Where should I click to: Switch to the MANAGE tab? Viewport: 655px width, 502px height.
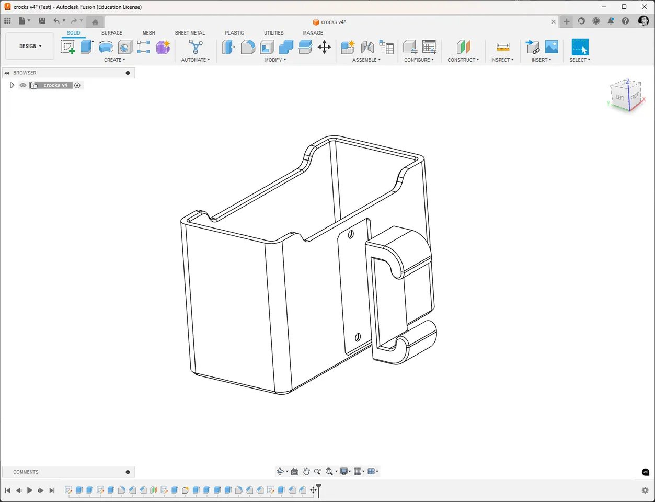pyautogui.click(x=313, y=33)
